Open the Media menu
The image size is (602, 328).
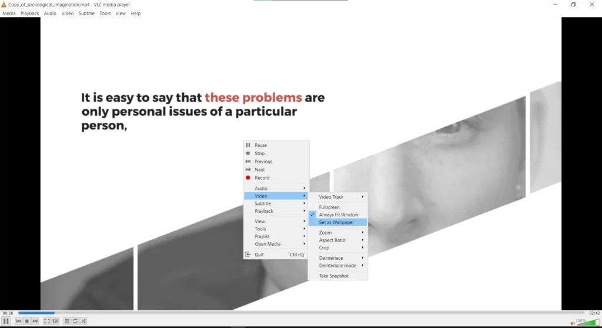point(9,14)
